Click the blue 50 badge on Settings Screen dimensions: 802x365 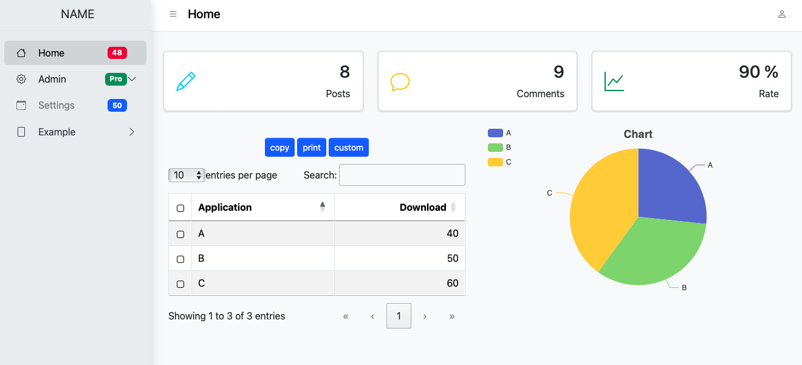click(x=117, y=105)
